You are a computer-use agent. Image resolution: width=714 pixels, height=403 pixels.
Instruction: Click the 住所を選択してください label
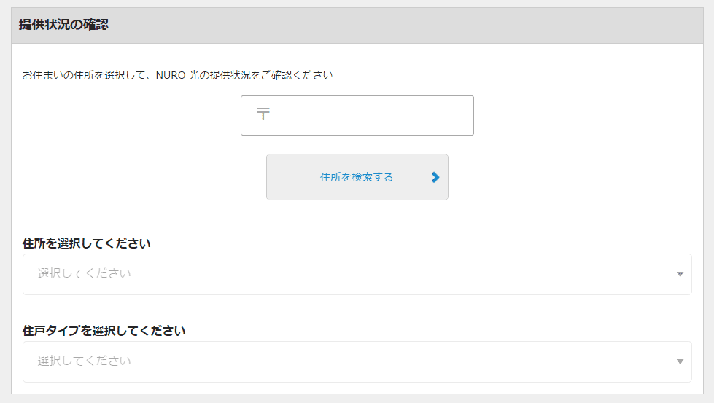coord(87,243)
